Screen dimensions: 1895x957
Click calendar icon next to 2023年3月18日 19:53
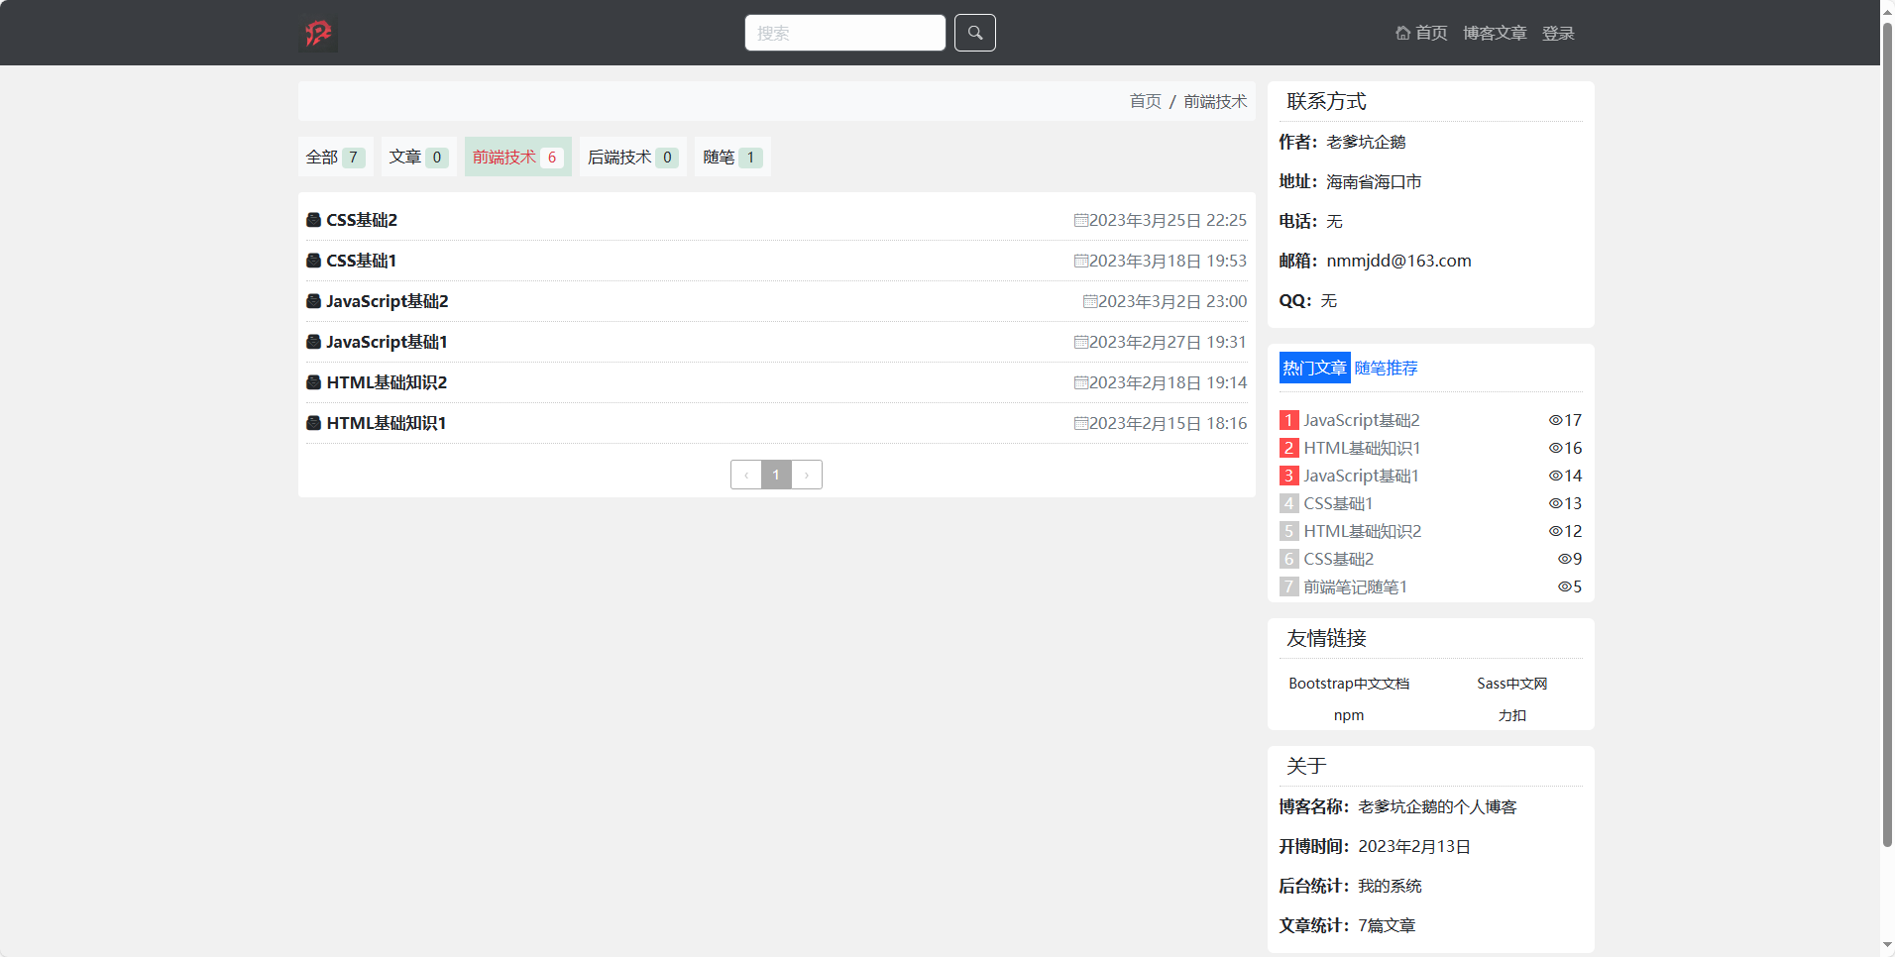pyautogui.click(x=1081, y=261)
